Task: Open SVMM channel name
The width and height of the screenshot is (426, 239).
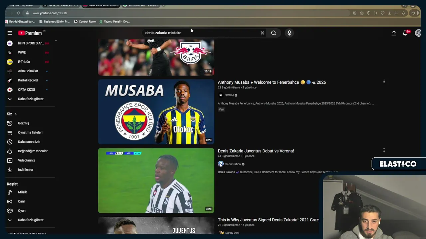Action: point(229,95)
